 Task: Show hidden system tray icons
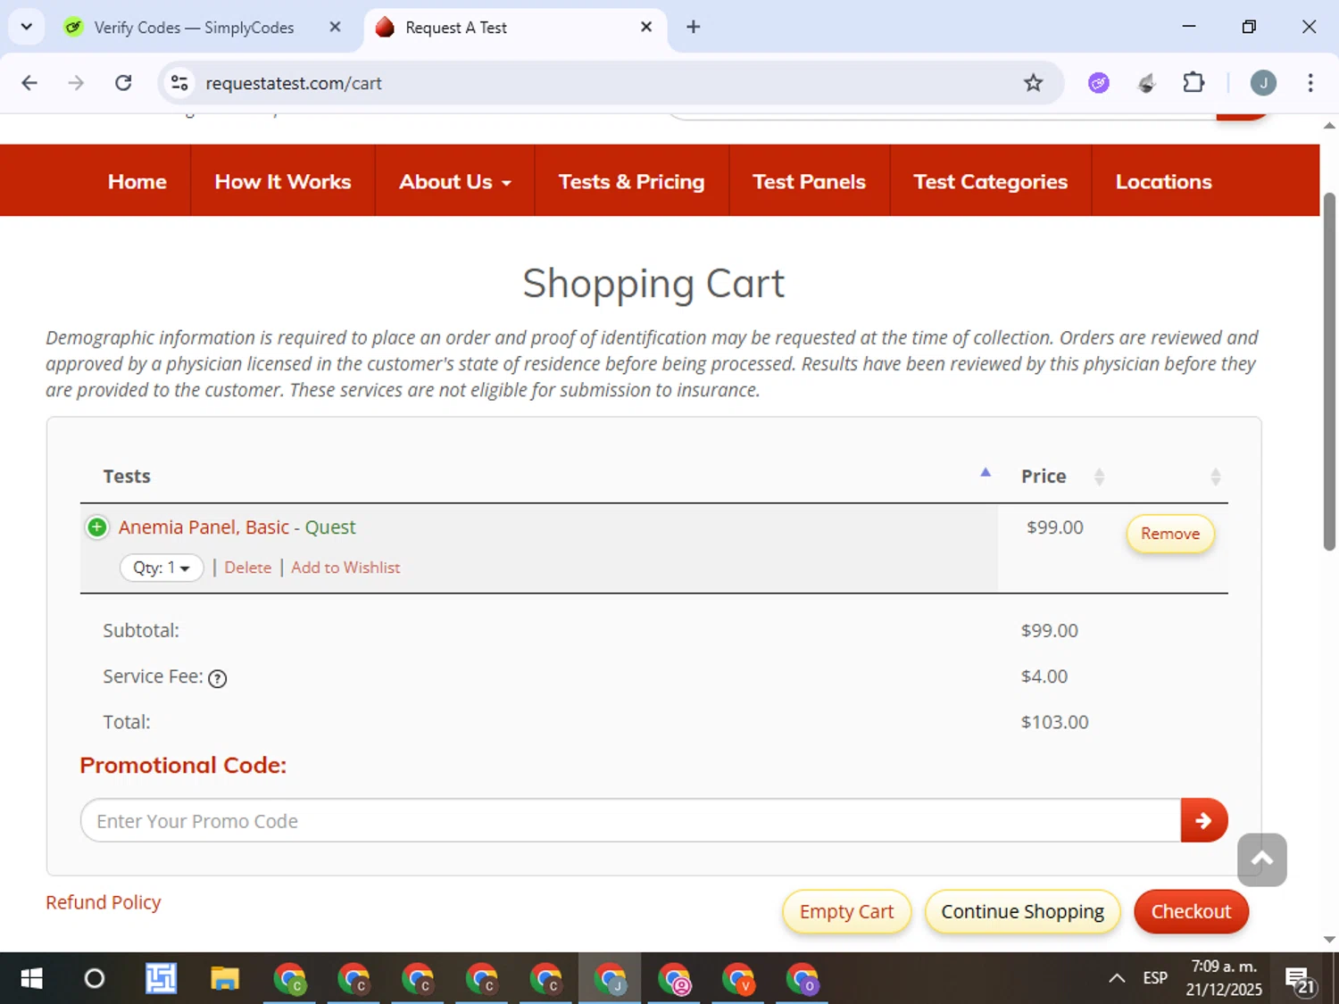[x=1117, y=979]
